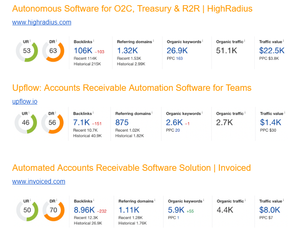Image resolution: width=299 pixels, height=236 pixels.
Task: Click info icon beside HighRadius Backlinks label
Action: (x=93, y=41)
